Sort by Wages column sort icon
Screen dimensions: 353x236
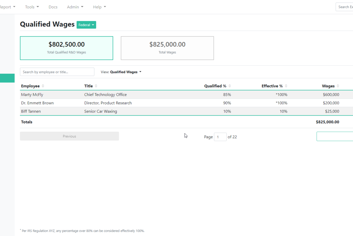click(338, 86)
